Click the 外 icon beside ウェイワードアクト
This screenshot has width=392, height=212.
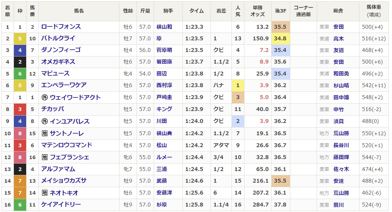click(x=45, y=97)
